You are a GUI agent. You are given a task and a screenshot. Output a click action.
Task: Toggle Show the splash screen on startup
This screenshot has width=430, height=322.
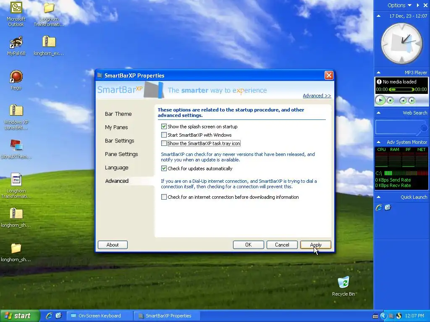coord(164,127)
